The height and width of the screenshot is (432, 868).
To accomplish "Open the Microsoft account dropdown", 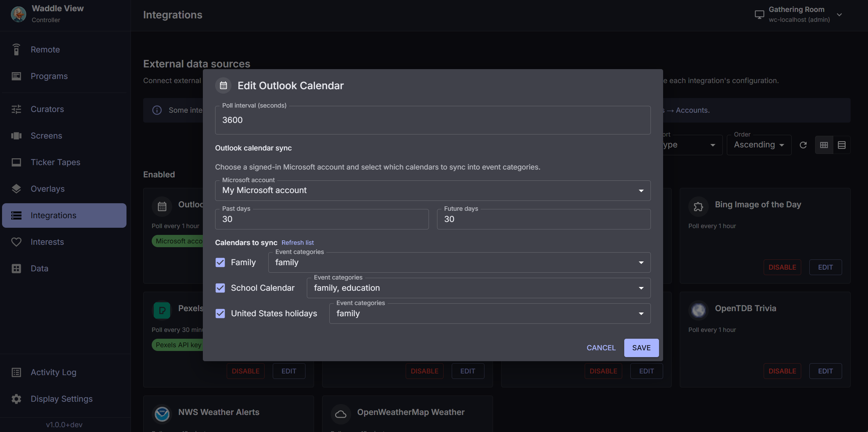I will coord(433,191).
